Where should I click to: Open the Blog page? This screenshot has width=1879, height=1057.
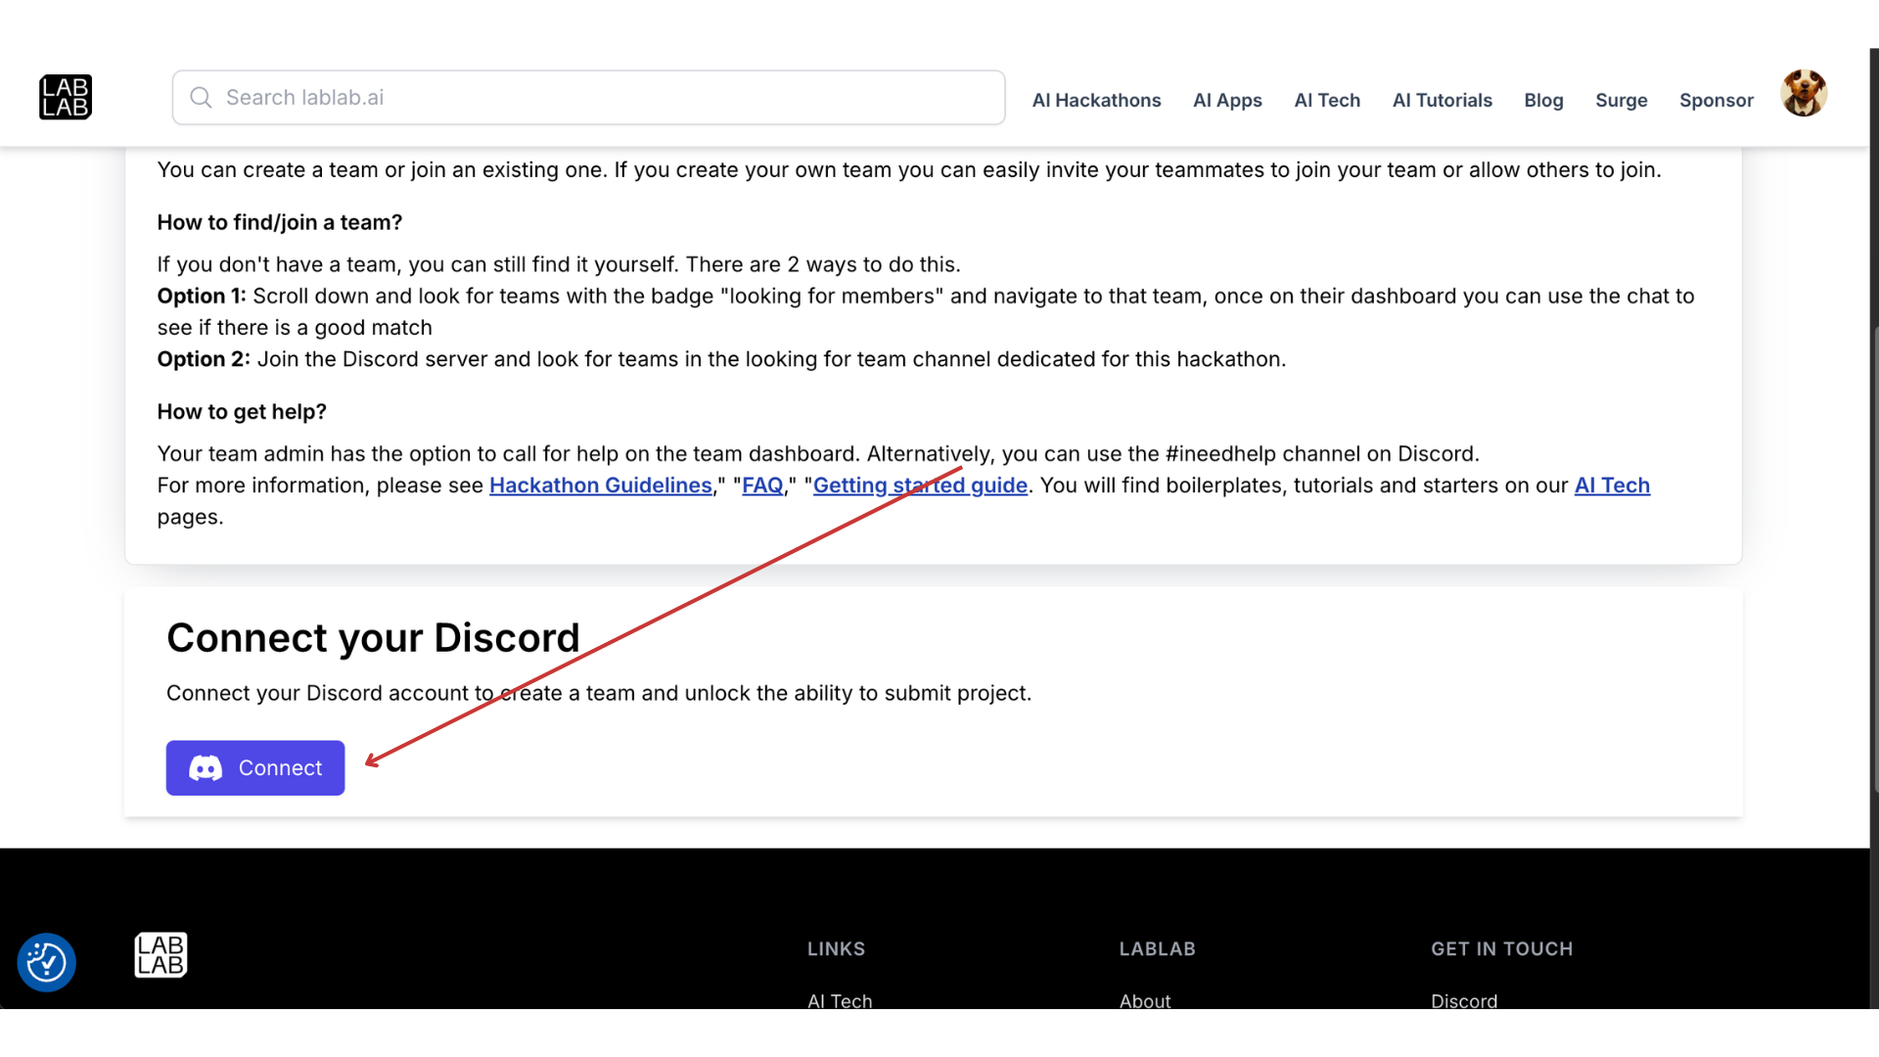(x=1543, y=100)
